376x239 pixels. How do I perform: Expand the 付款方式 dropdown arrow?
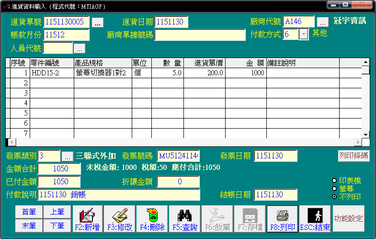tap(304, 34)
